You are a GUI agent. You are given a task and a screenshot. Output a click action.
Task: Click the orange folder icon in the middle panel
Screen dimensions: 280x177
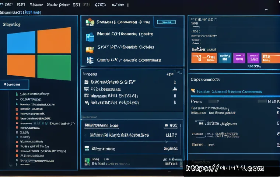(x=90, y=50)
